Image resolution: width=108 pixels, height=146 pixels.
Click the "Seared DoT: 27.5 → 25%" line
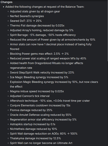pyautogui.click(x=26, y=21)
